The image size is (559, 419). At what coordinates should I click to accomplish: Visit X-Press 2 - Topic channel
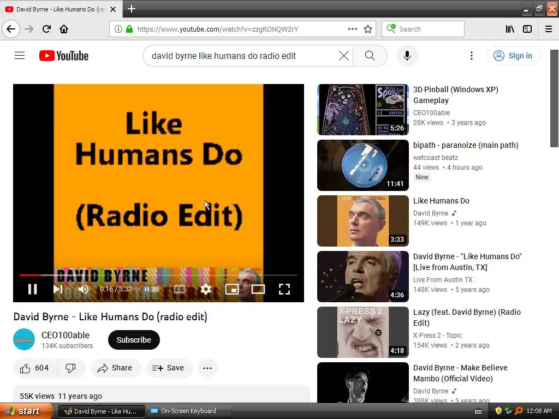tap(437, 336)
